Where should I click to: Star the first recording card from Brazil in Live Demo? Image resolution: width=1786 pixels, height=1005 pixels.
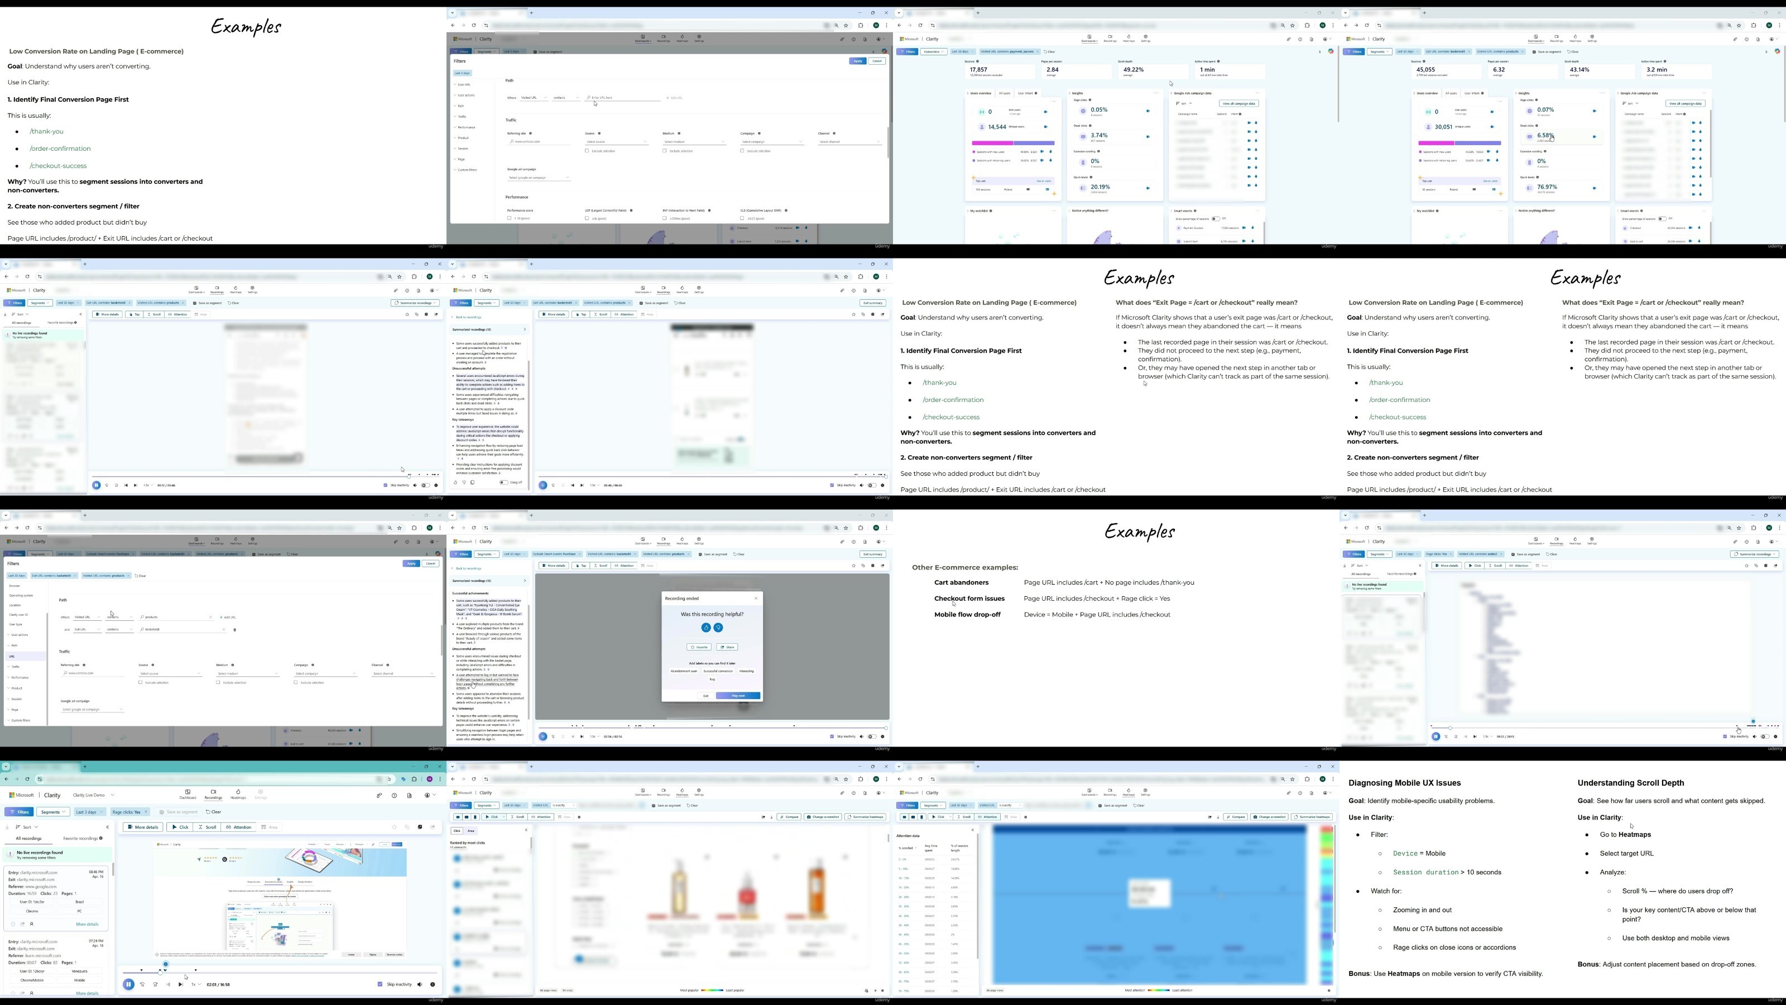click(x=12, y=924)
